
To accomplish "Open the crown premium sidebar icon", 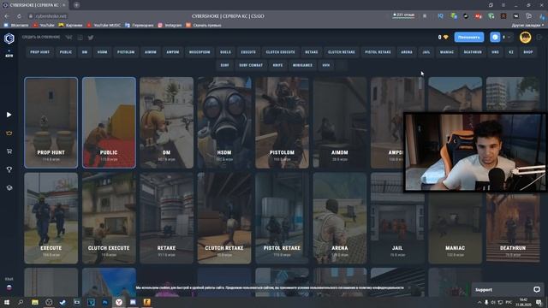I will pos(9,133).
